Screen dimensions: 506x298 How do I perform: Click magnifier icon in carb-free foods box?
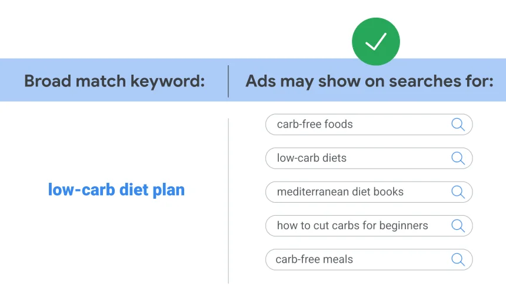pyautogui.click(x=458, y=124)
